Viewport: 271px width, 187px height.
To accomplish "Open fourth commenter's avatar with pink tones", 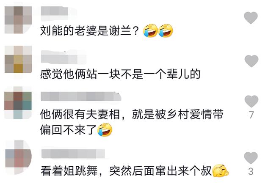I will coord(18,157).
